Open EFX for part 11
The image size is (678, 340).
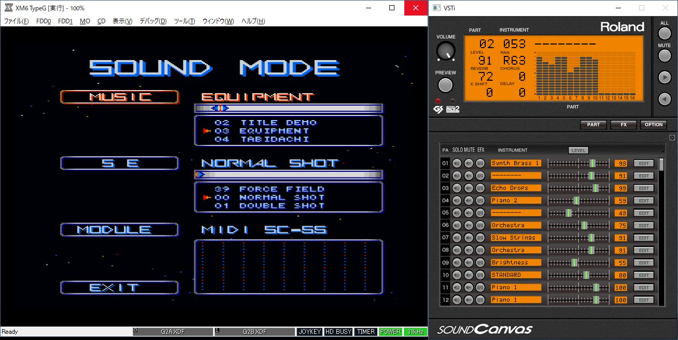point(480,287)
